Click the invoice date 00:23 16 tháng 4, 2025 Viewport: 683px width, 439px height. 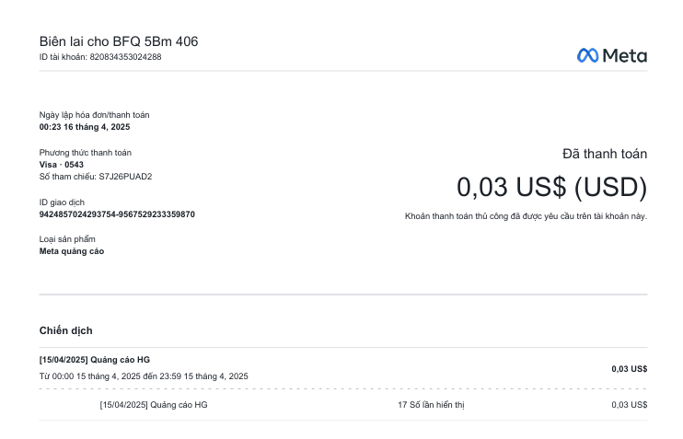coord(85,127)
